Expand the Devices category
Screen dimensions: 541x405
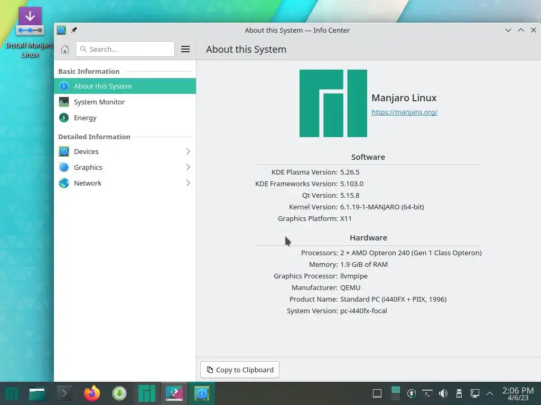click(125, 151)
